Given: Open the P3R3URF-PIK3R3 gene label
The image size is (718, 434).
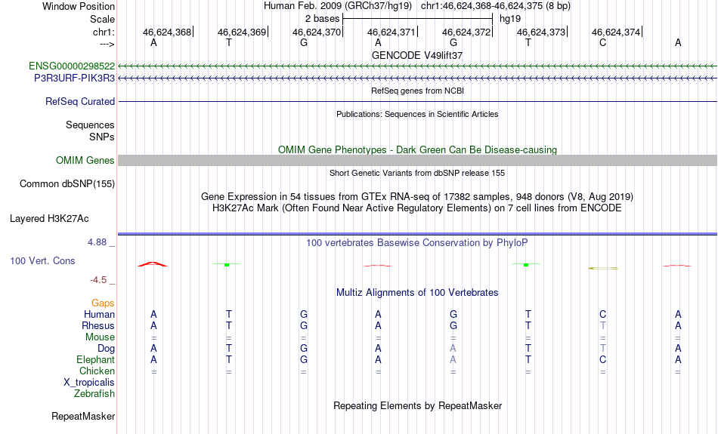Looking at the screenshot, I should [75, 78].
